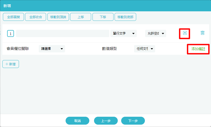Open the 單行文字 field type dropdown

point(124,33)
